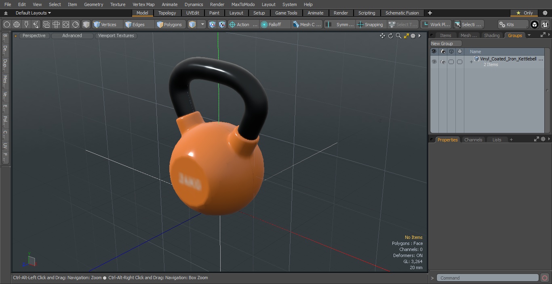552x284 pixels.
Task: Switch to the Channels tab
Action: 473,140
